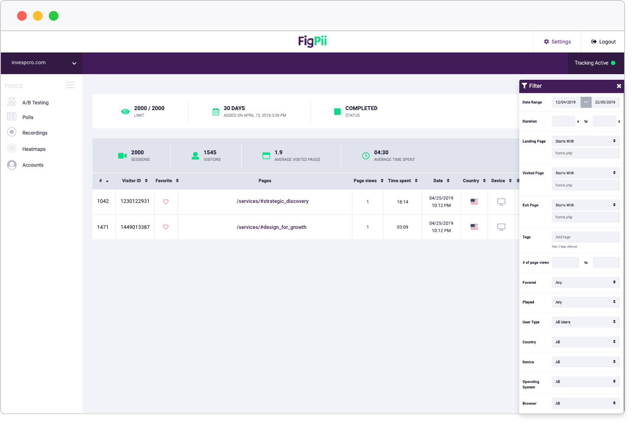Viewport: 632px width, 424px height.
Task: Open the A/B Testing tool
Action: (35, 103)
